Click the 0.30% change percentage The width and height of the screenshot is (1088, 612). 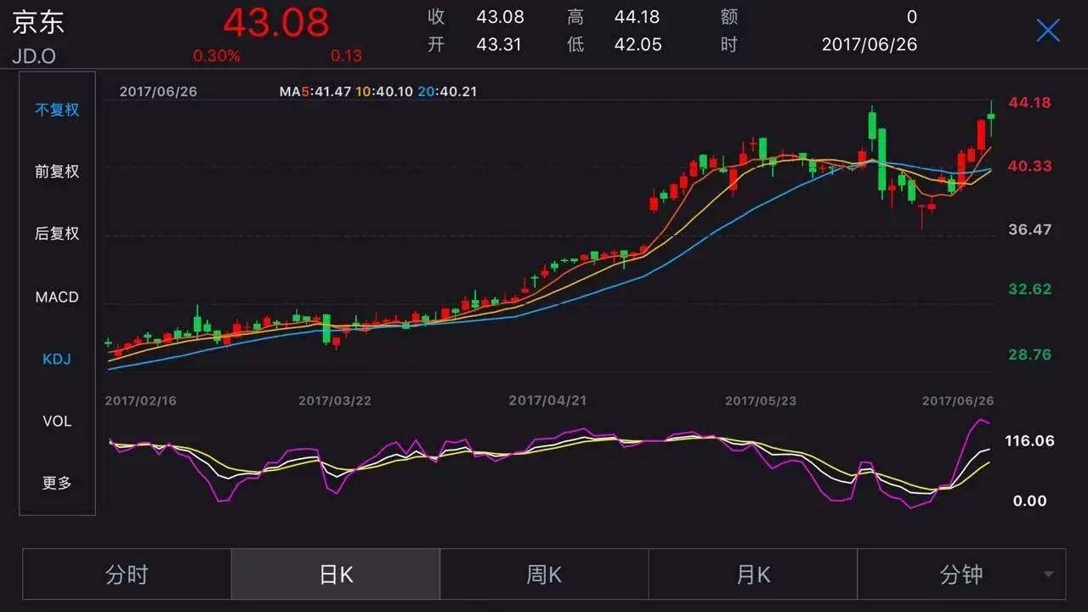coord(217,56)
